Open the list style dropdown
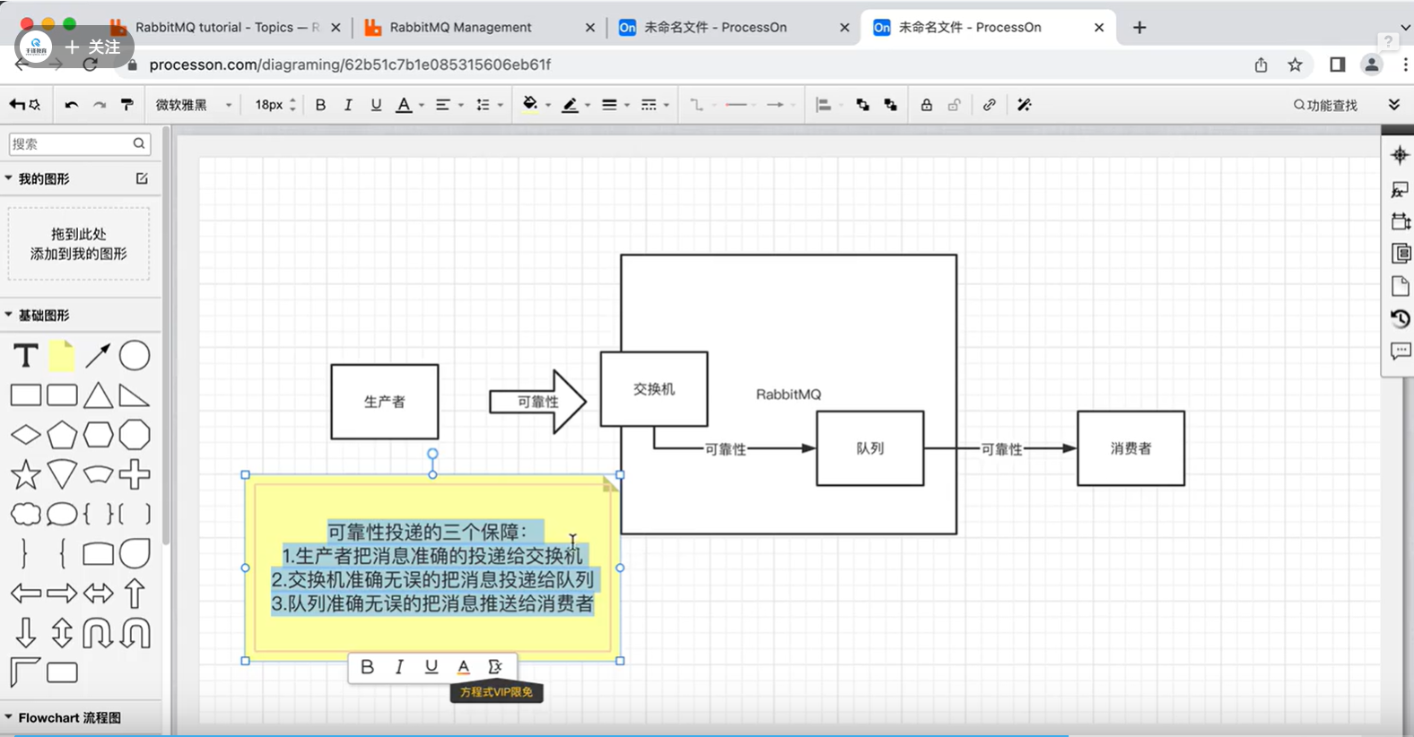The width and height of the screenshot is (1414, 737). 488,105
